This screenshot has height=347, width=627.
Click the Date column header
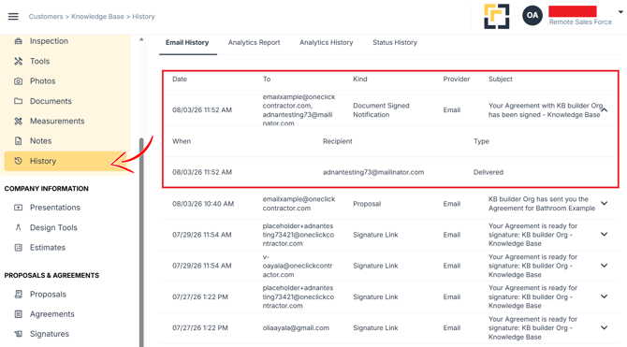tap(180, 80)
